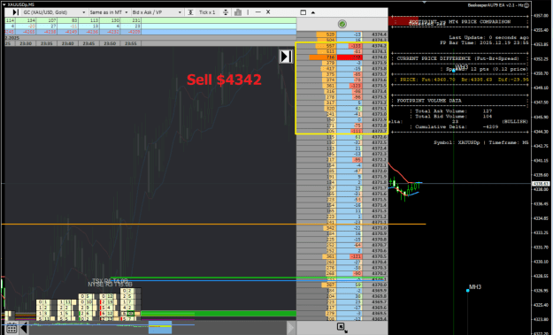Open the grid layout icon at bottom-left
Viewport: 553px width, 335px height.
[x=12, y=329]
